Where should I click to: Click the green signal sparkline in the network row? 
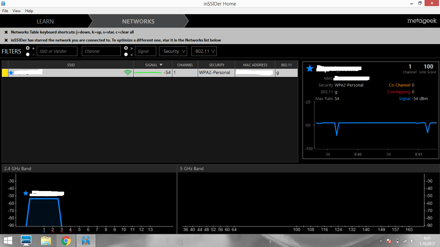coord(148,73)
